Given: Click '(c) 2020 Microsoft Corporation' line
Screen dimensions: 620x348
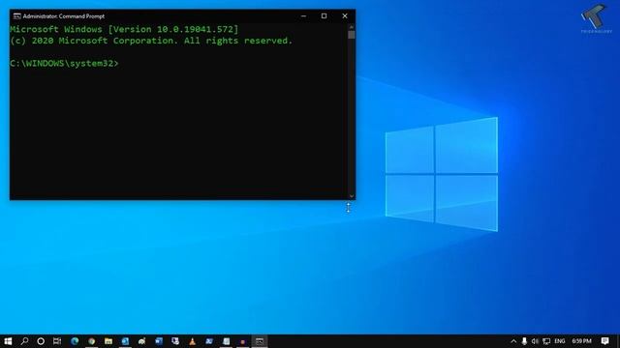Looking at the screenshot, I should click(151, 41).
